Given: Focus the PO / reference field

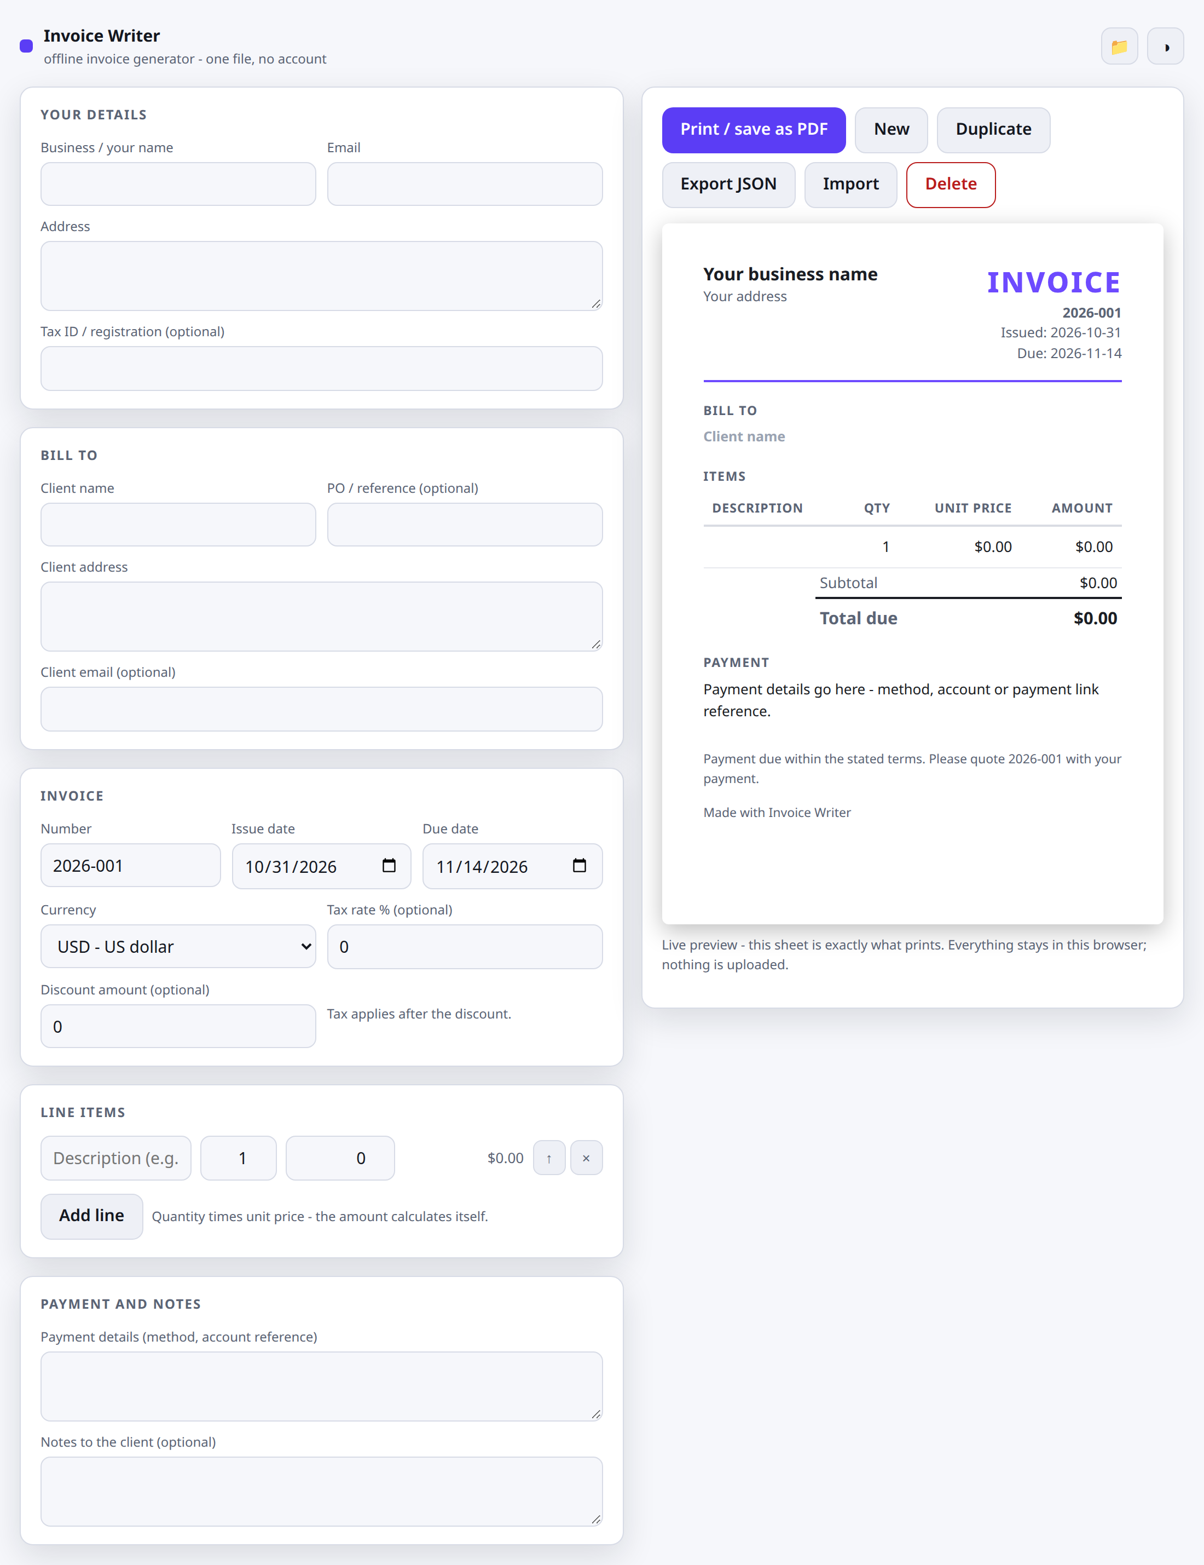Looking at the screenshot, I should tap(465, 525).
